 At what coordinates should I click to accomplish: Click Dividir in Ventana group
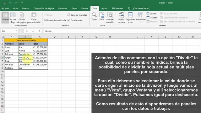(151, 13)
